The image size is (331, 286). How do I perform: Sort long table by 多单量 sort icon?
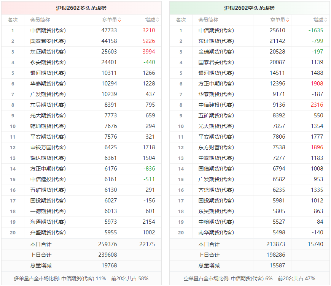click(119, 20)
